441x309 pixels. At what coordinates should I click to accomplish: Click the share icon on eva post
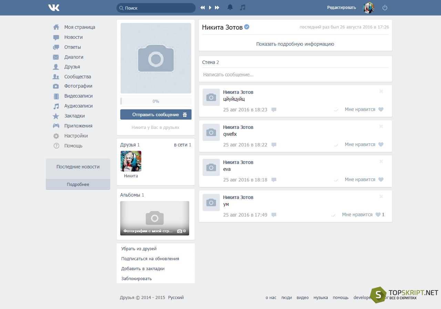(336, 179)
